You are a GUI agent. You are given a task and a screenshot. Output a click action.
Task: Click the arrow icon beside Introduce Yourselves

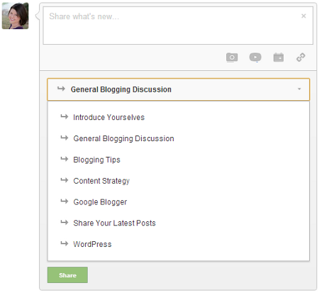(x=65, y=116)
